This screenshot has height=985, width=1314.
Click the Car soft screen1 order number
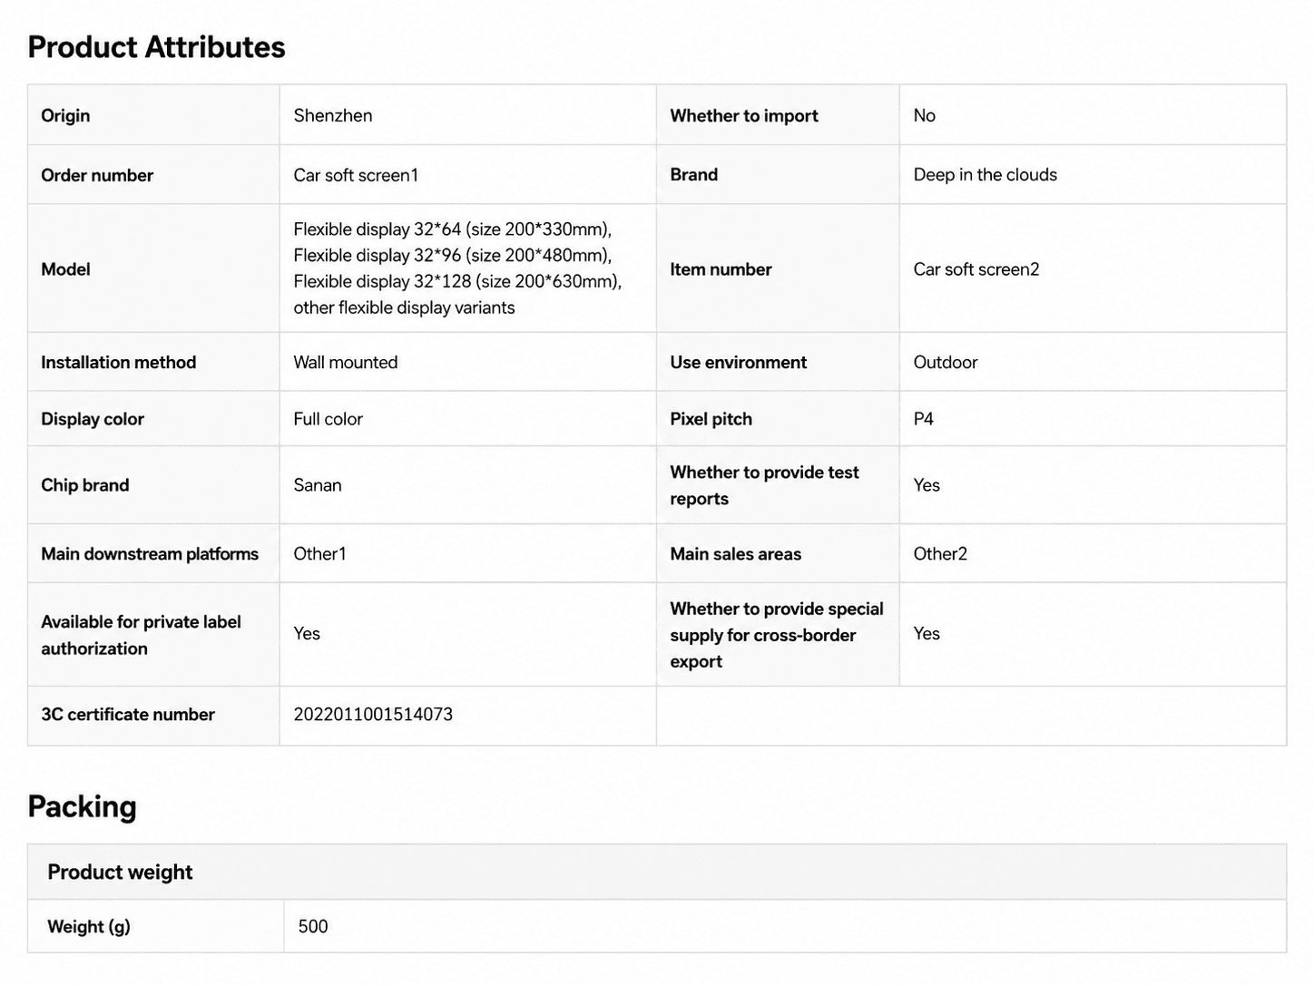pyautogui.click(x=356, y=175)
